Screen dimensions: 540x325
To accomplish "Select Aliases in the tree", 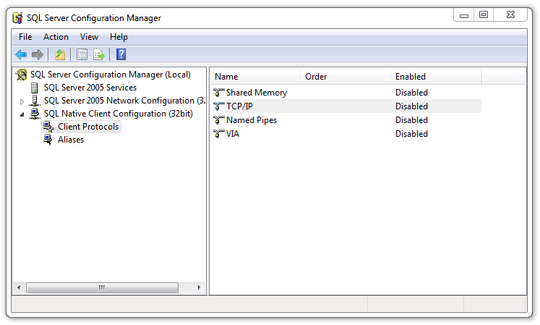I will point(71,140).
